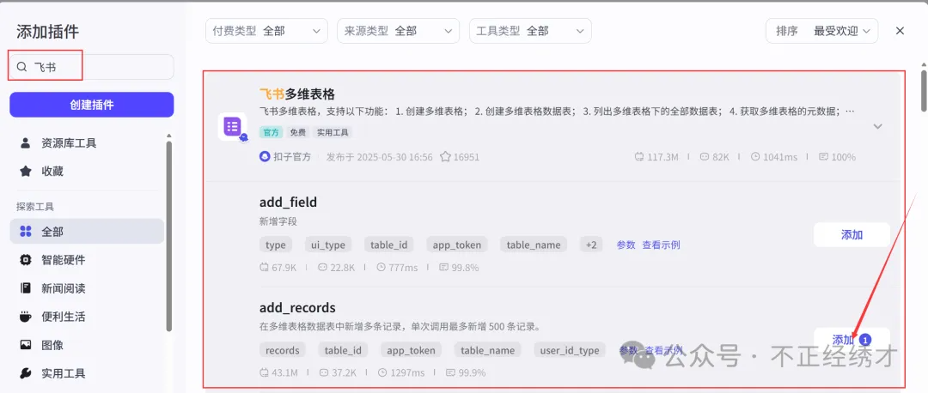This screenshot has height=393, width=928.
Task: Click the 实用工具 tag on plugin
Action: pos(333,133)
